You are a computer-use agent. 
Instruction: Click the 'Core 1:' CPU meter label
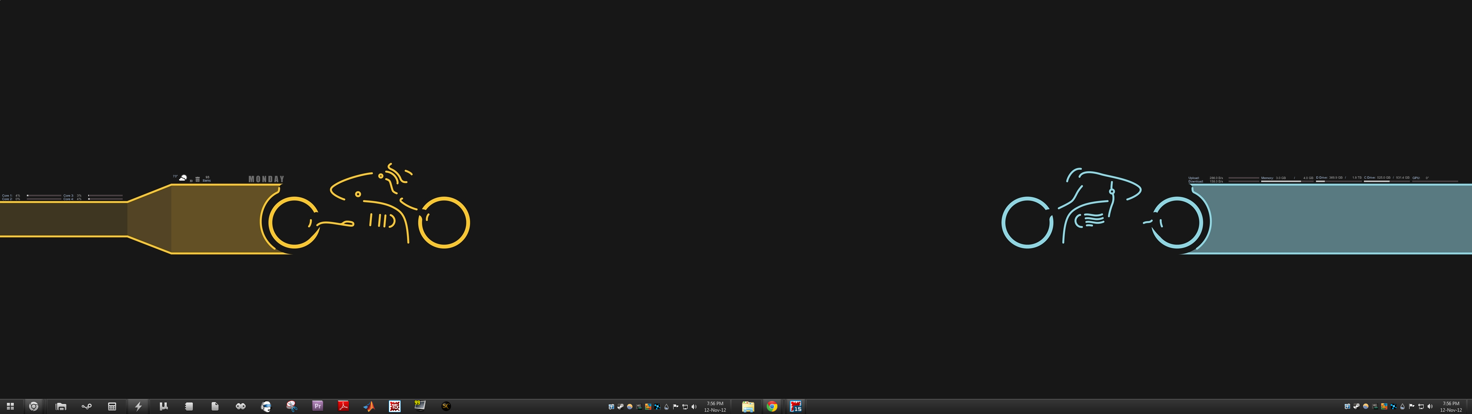point(7,195)
